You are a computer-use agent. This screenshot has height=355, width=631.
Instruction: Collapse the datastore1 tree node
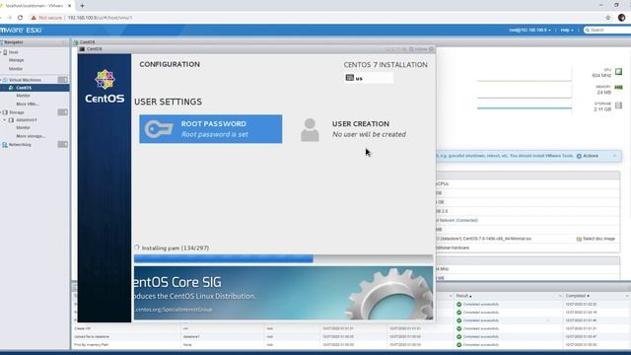click(x=5, y=120)
